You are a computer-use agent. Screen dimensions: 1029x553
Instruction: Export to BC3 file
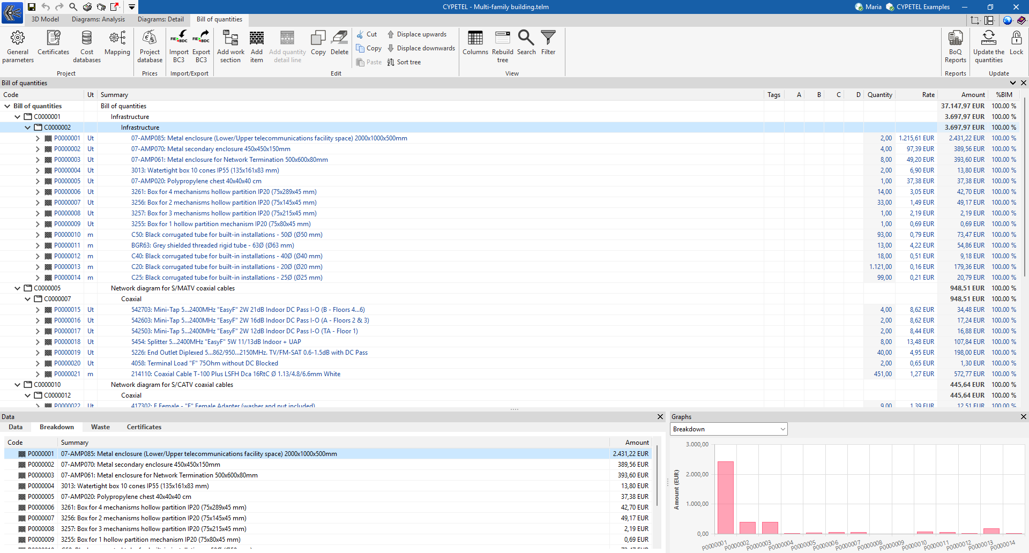pyautogui.click(x=201, y=46)
